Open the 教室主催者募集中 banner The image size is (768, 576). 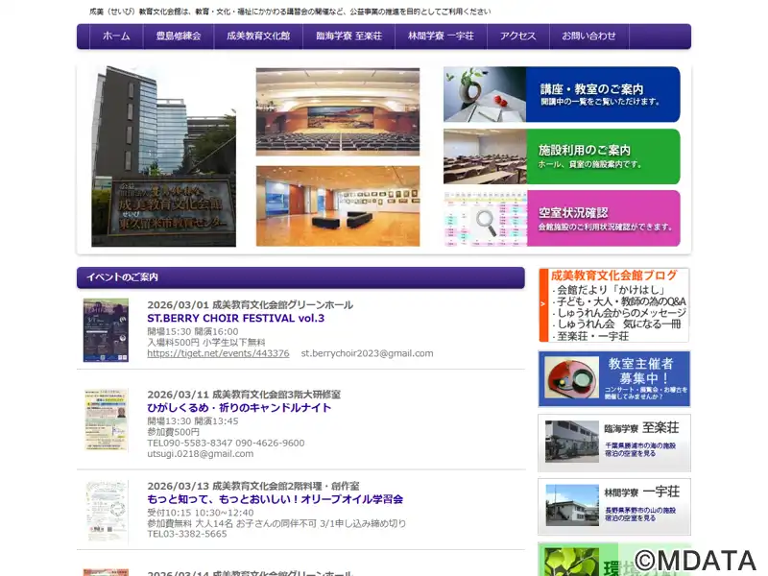click(x=613, y=379)
